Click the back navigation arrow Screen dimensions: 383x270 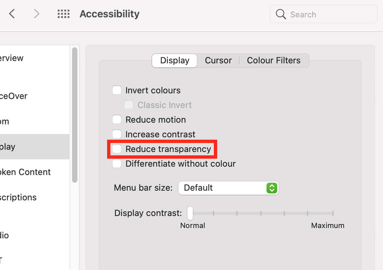click(12, 14)
